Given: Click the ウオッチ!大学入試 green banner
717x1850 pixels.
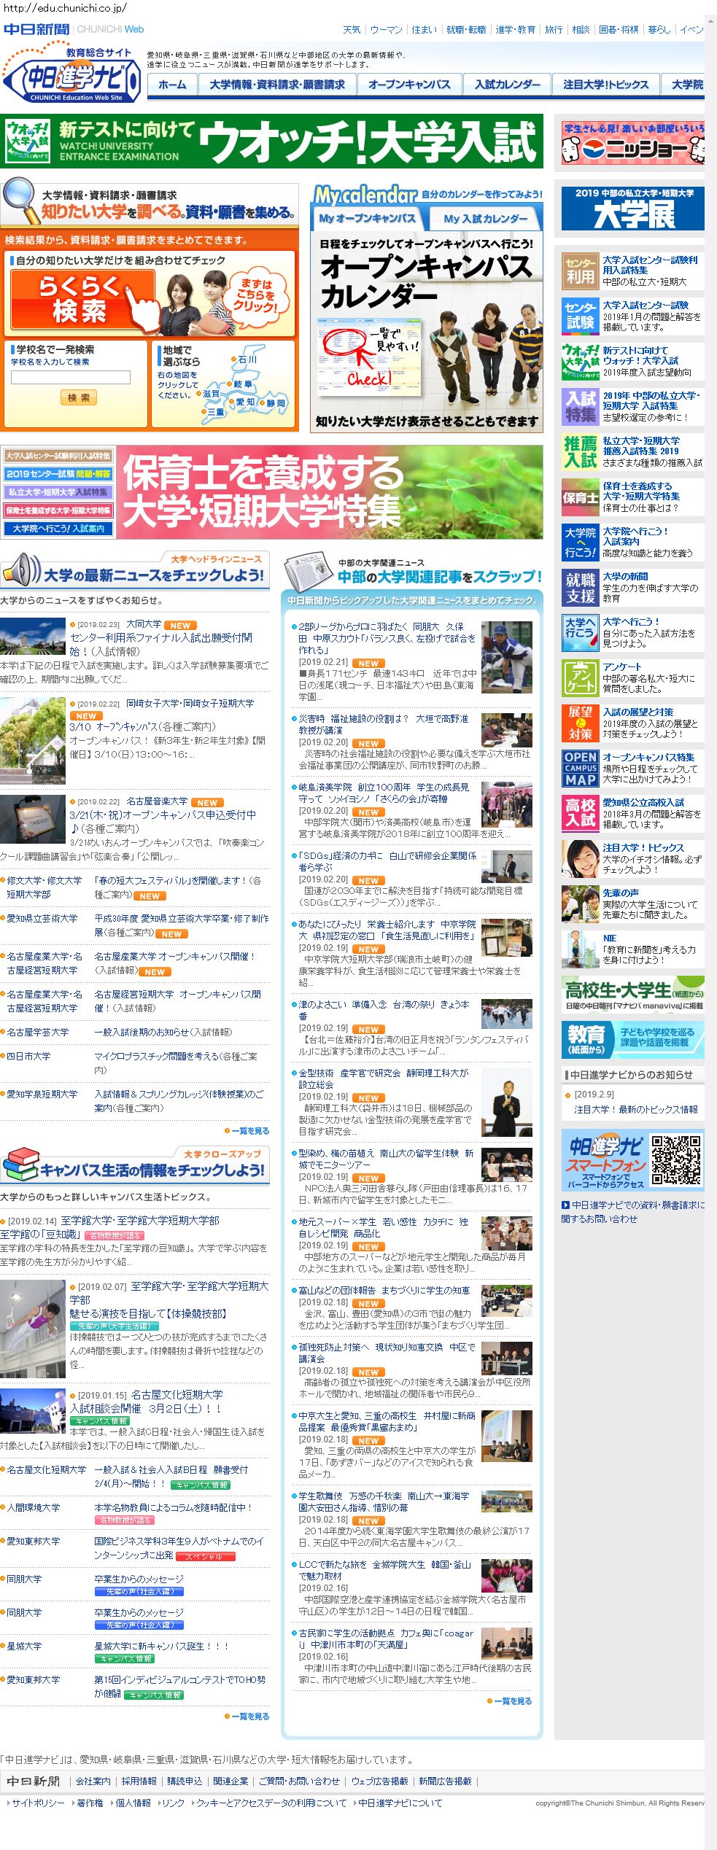Looking at the screenshot, I should 271,141.
